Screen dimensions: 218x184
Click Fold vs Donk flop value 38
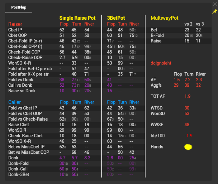point(62,80)
